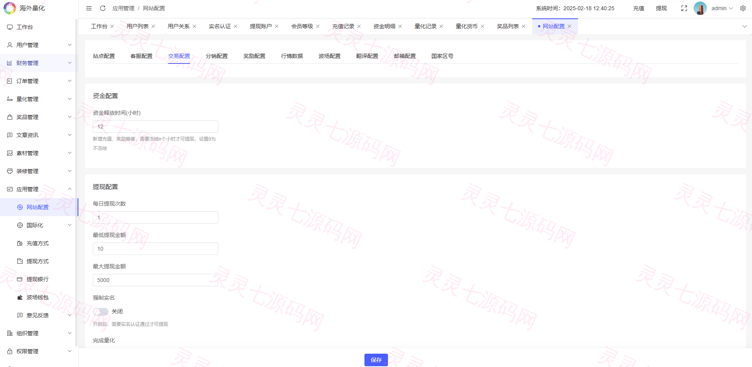
Task: Close the 资金明细 page tab
Action: [400, 26]
